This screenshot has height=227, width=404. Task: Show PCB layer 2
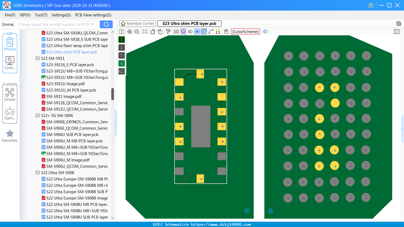(121, 48)
